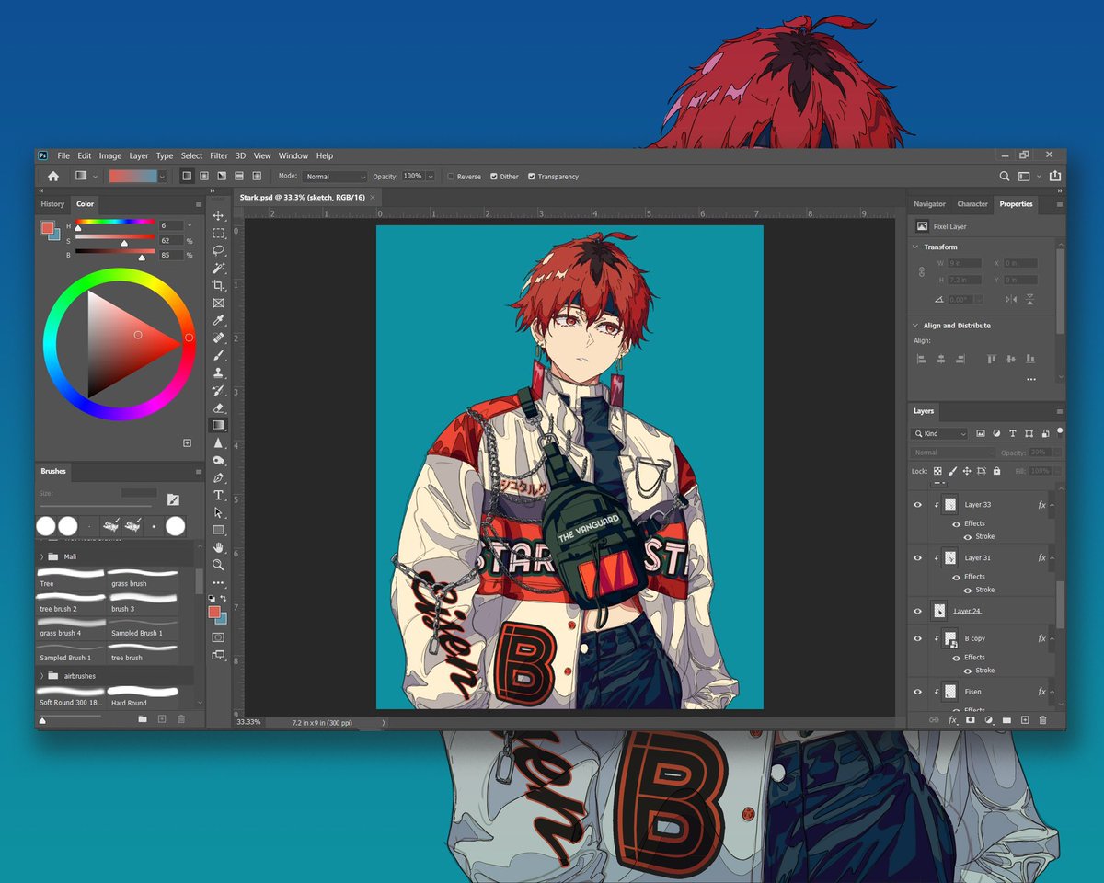Select the Lasso tool

tap(218, 250)
